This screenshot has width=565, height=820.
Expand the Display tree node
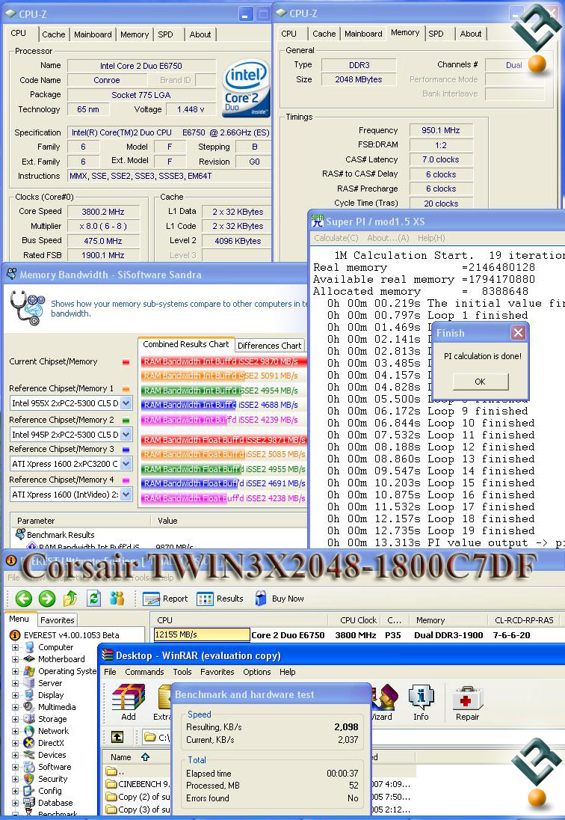[x=15, y=696]
